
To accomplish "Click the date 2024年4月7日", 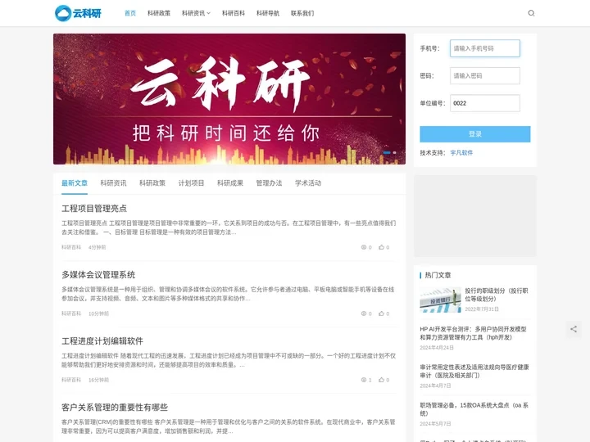I will click(x=435, y=386).
